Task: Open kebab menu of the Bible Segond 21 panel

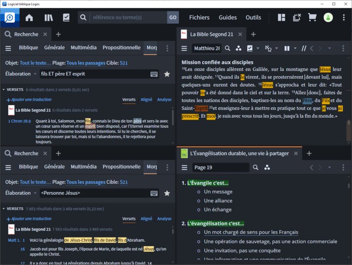Action: pos(343,48)
